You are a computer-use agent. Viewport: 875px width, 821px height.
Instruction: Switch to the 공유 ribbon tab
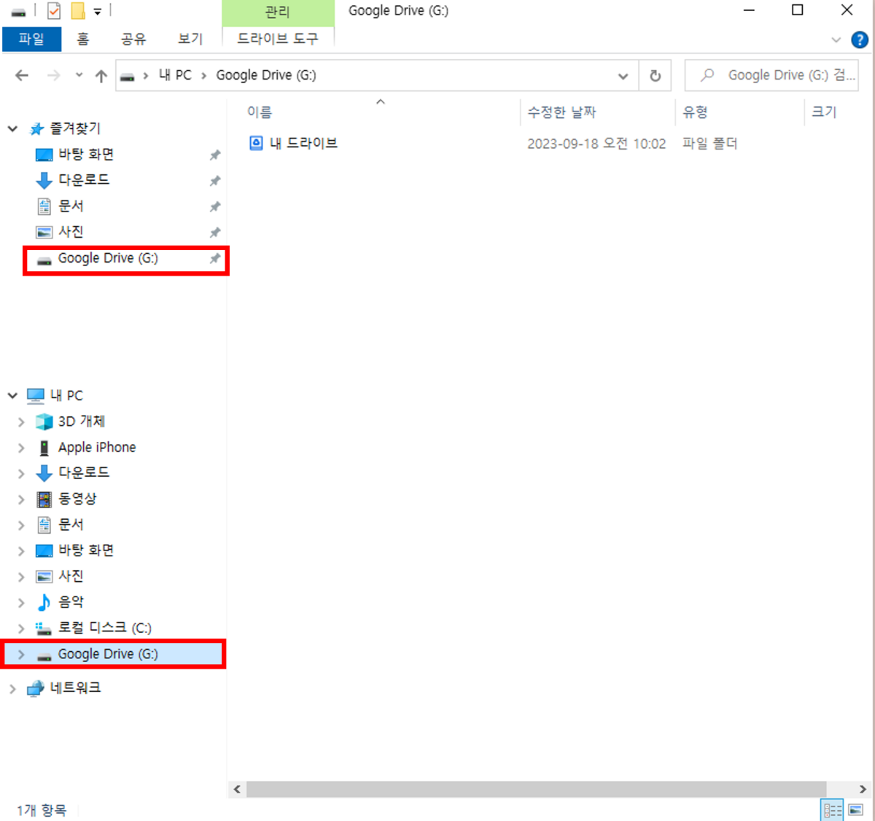click(x=133, y=39)
